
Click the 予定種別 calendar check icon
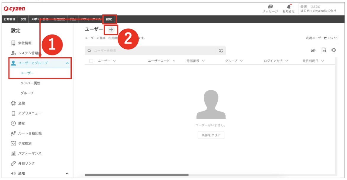click(13, 143)
